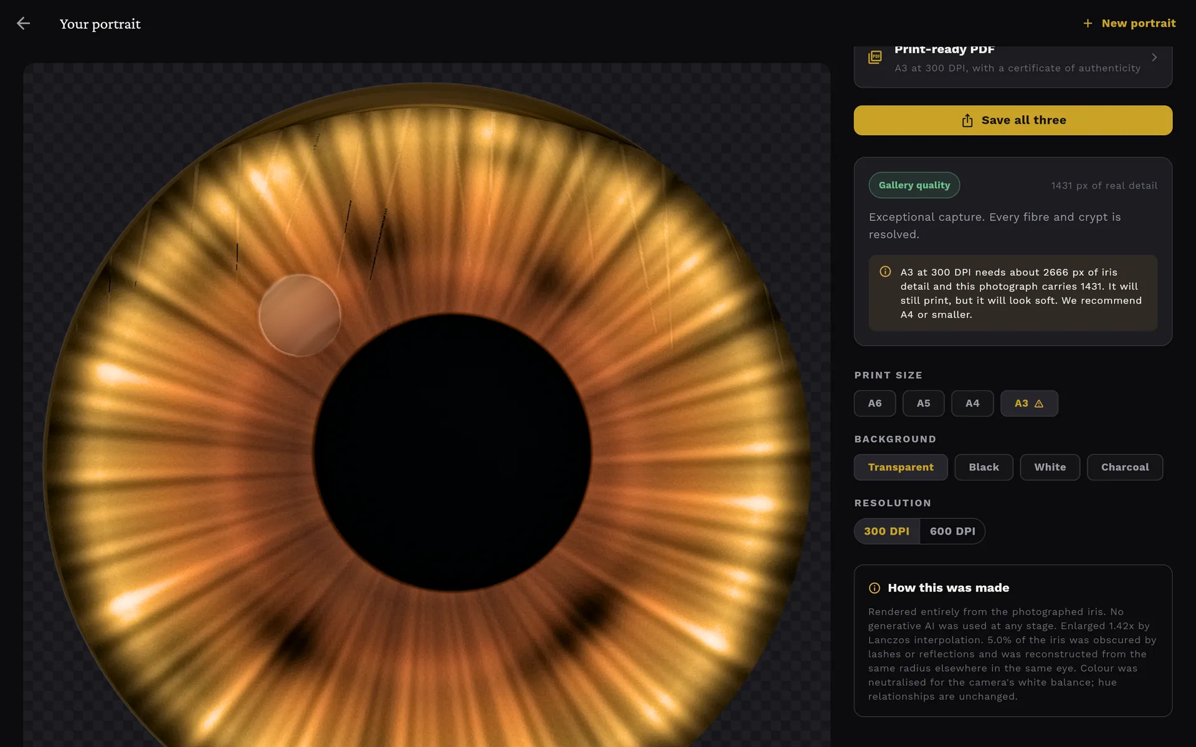Click the Print-ready PDF document icon
Viewport: 1196px width, 747px height.
[875, 57]
